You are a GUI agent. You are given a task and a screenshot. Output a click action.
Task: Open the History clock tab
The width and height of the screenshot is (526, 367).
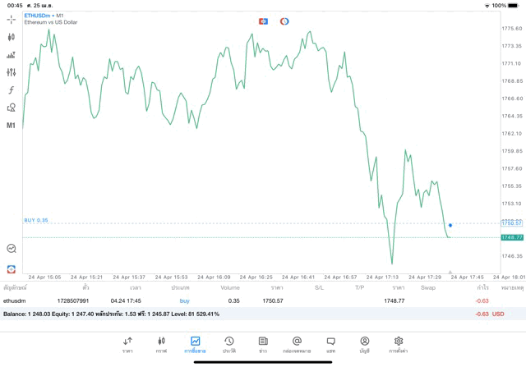[228, 344]
